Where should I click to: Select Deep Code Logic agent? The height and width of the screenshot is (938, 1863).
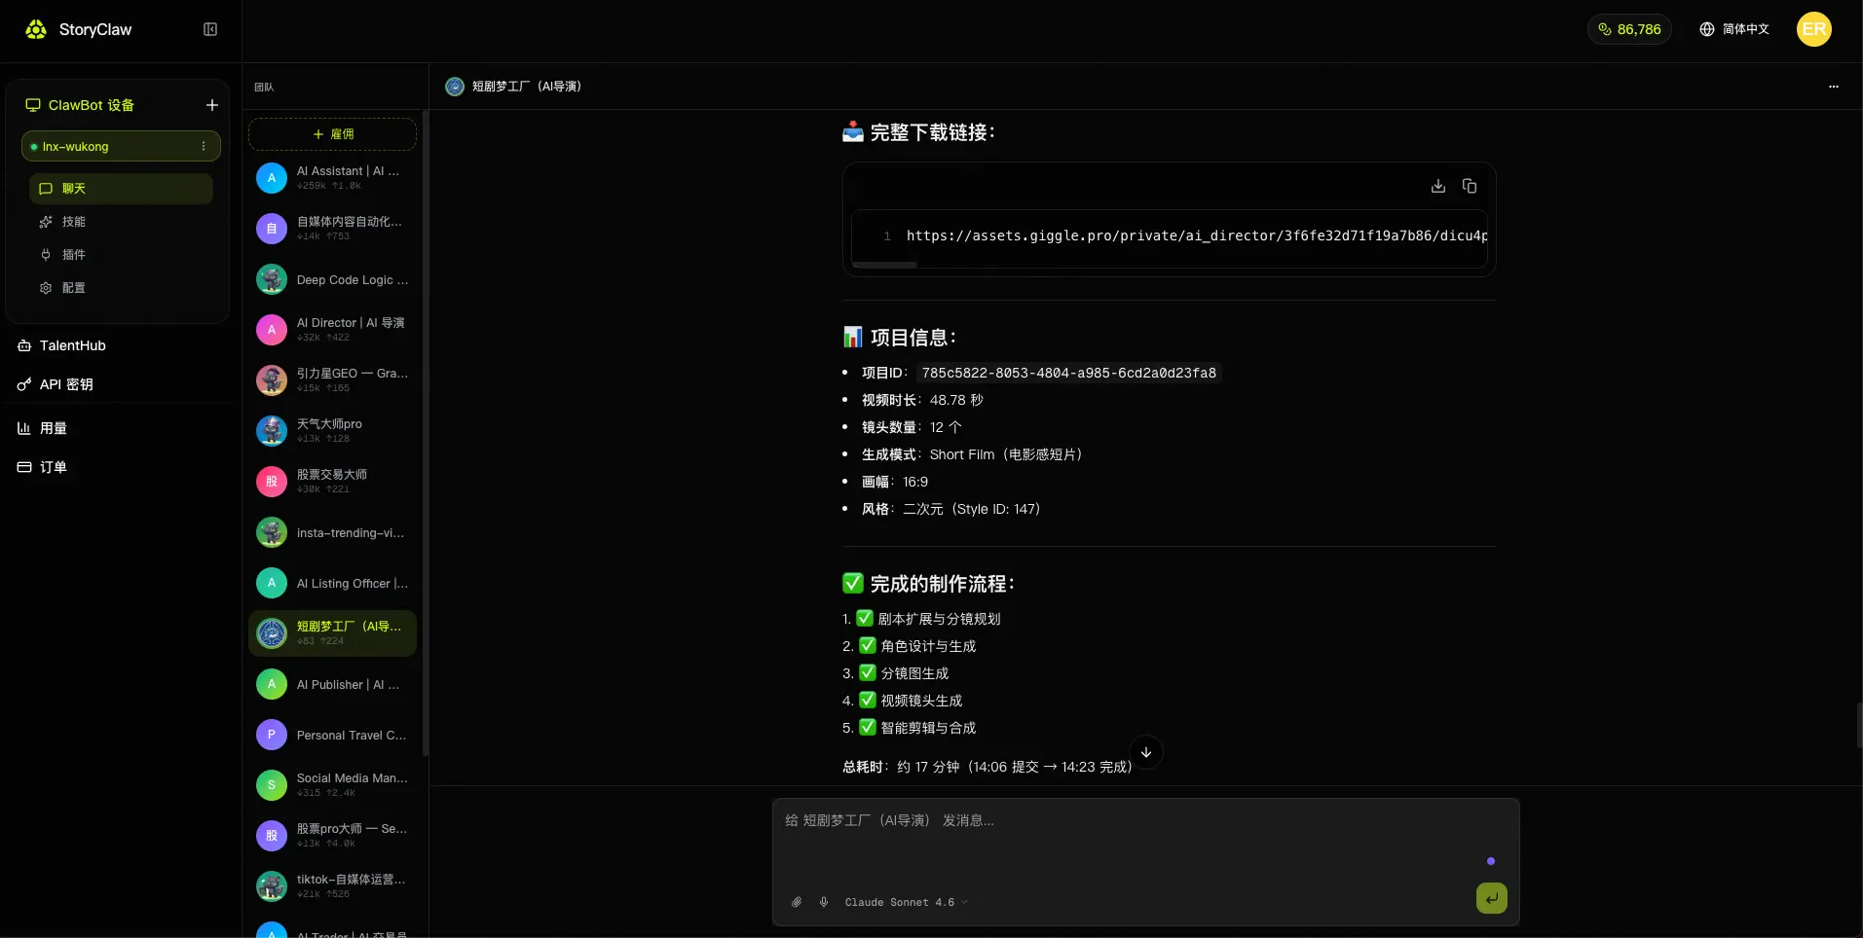332,279
